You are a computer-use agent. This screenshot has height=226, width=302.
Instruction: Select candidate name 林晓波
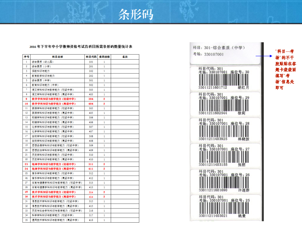pyautogui.click(x=244, y=139)
